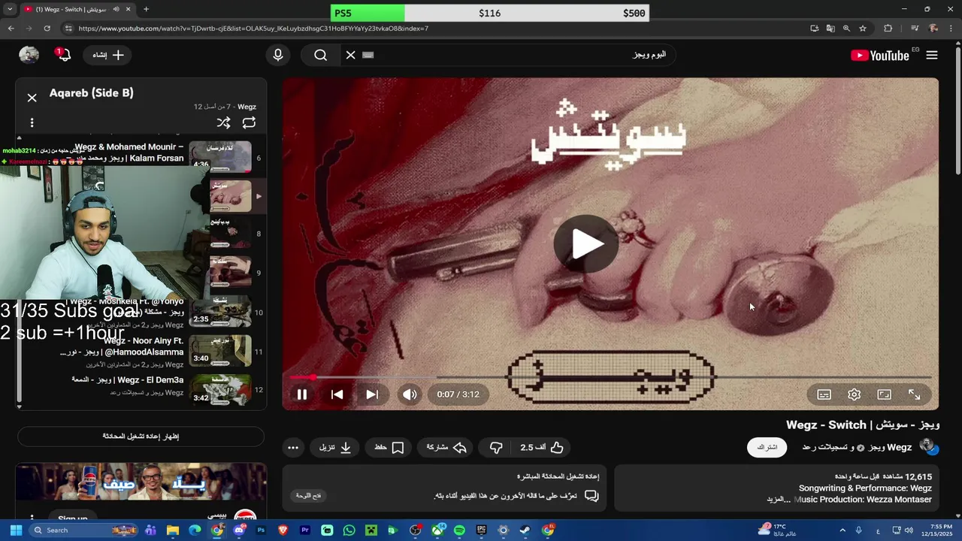Open the Pepsi ad banner

pos(141,482)
